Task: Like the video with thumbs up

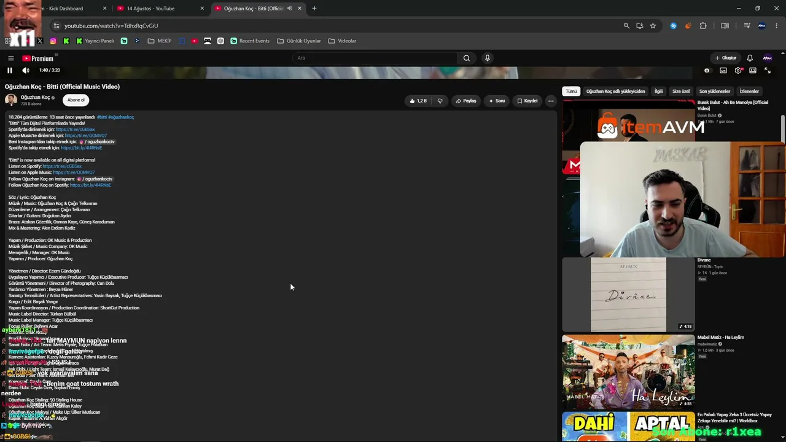Action: click(418, 101)
